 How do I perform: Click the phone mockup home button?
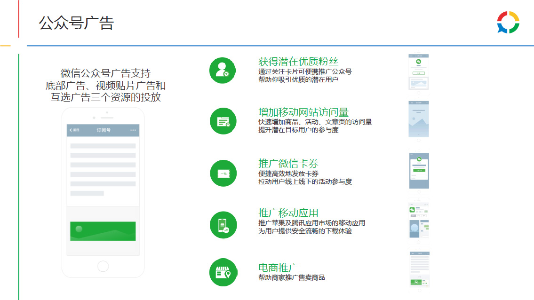[103, 266]
